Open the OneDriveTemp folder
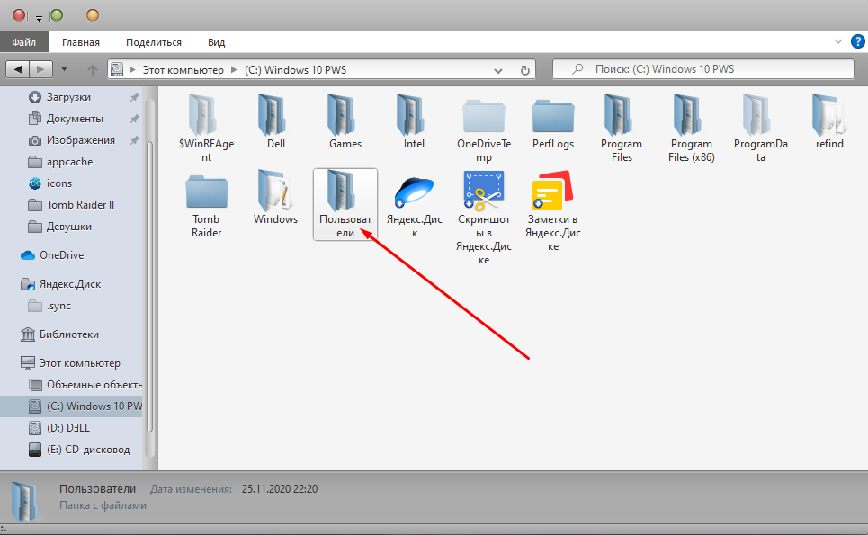Screen dimensions: 868x535 point(483,116)
